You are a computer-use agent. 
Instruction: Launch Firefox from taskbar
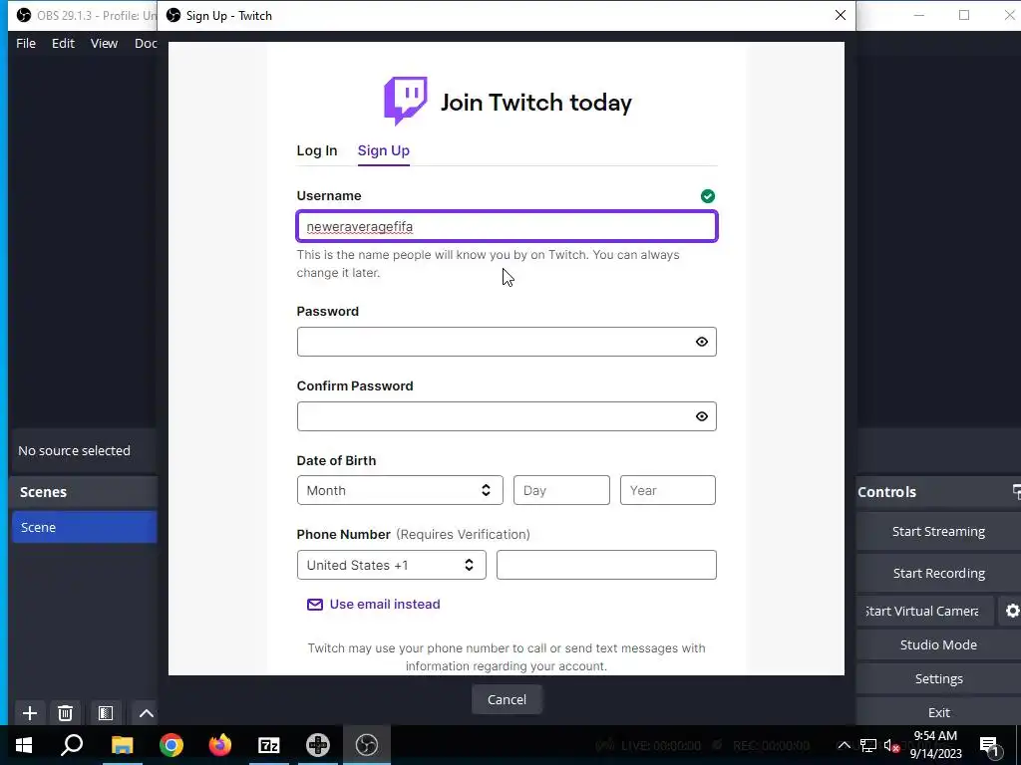click(x=220, y=745)
